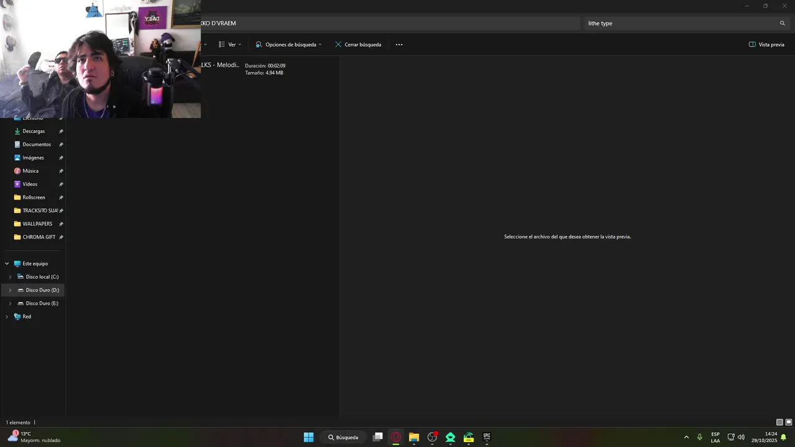Open the Epic Games Launcher taskbar icon
795x447 pixels.
tap(487, 437)
